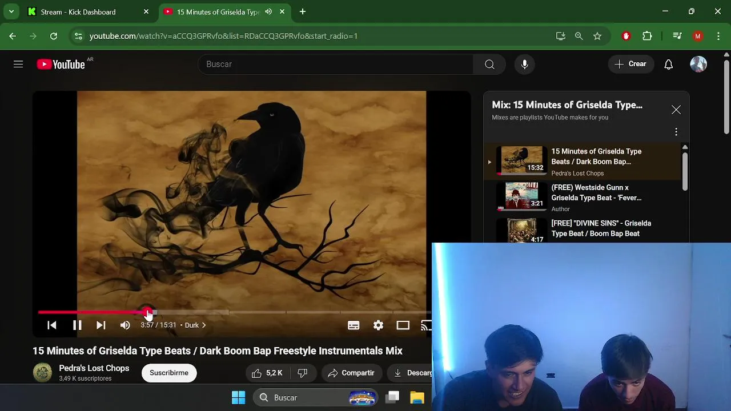Mute the tab via the audio icon

click(x=268, y=11)
